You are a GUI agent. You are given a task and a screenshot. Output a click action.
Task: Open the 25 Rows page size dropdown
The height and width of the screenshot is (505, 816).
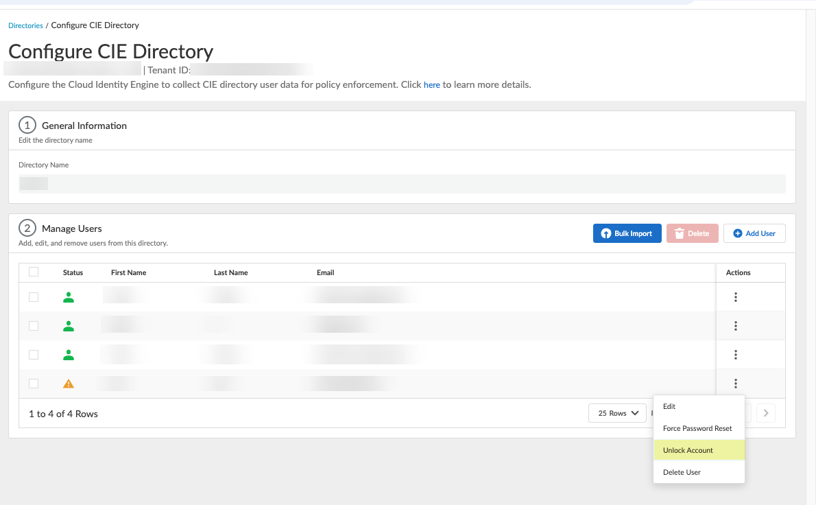click(x=617, y=413)
